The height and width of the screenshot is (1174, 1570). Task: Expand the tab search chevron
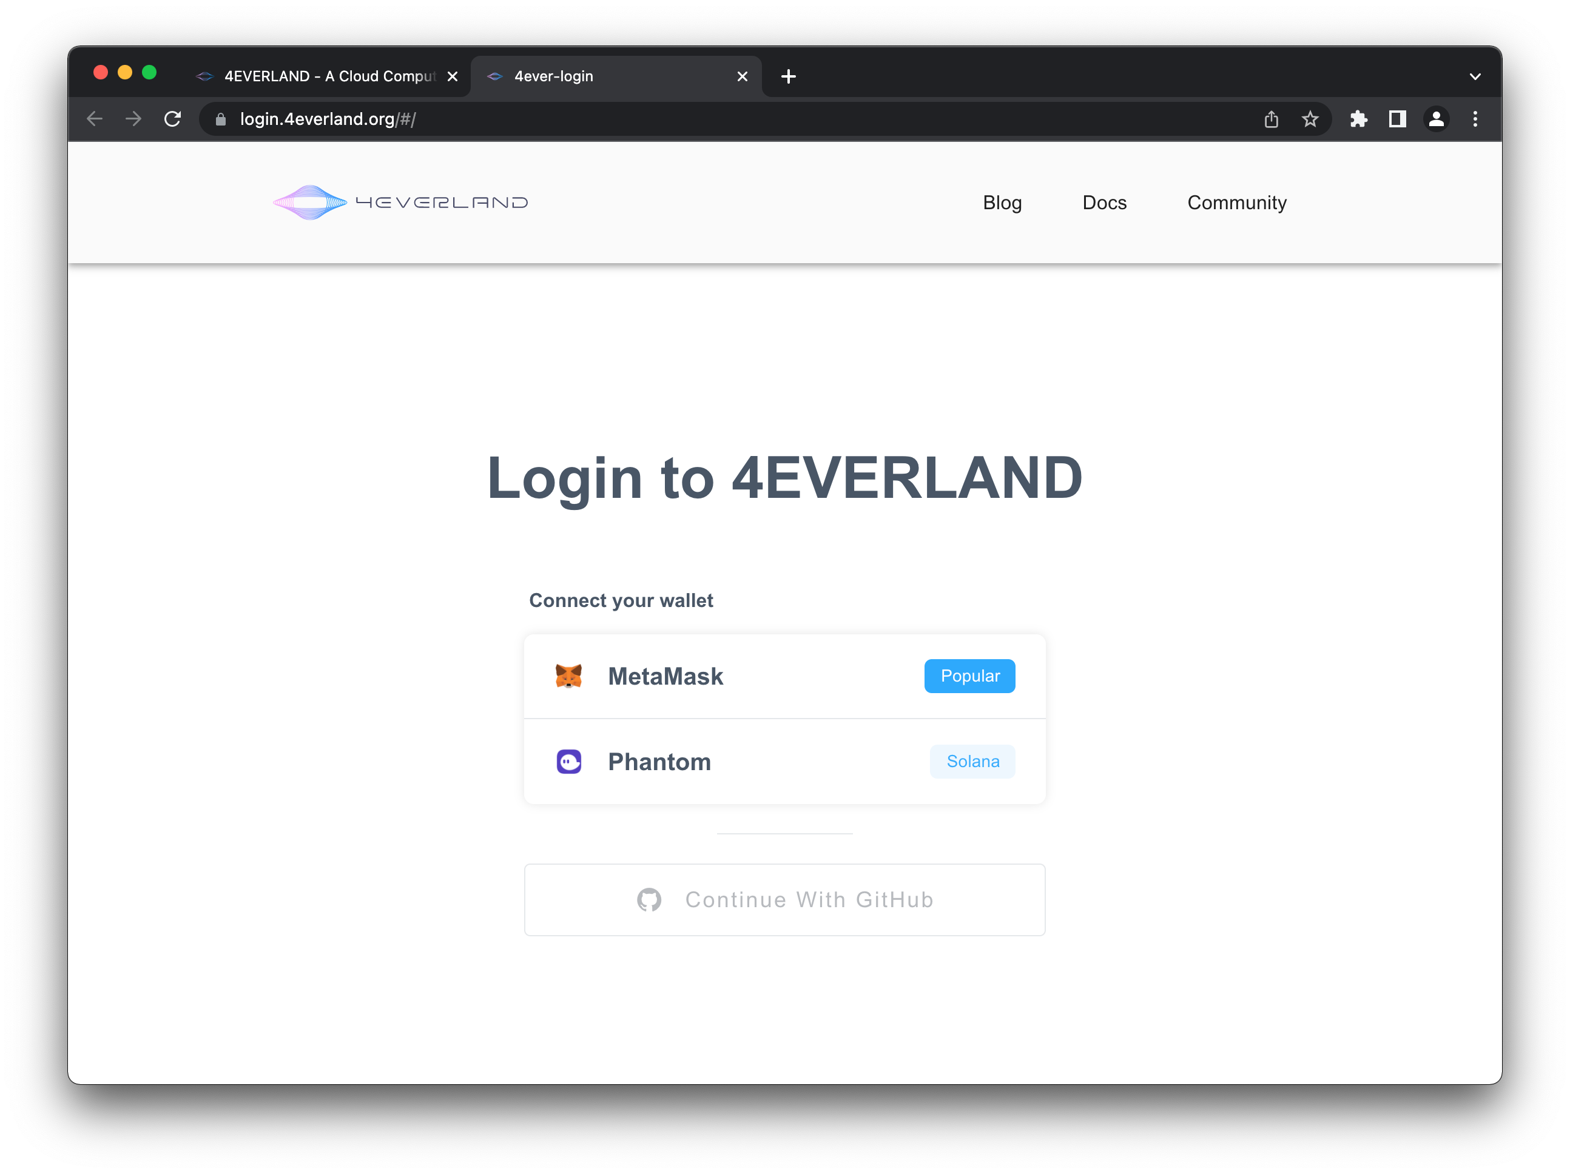point(1475,76)
